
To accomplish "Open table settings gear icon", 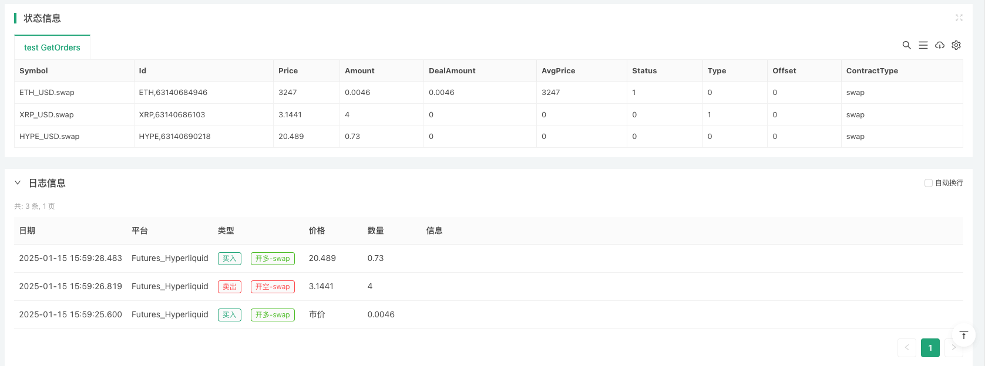I will 956,45.
